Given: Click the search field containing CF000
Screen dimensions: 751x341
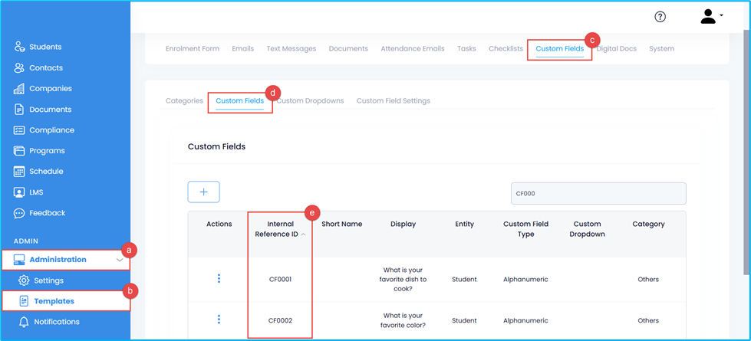Looking at the screenshot, I should point(598,193).
